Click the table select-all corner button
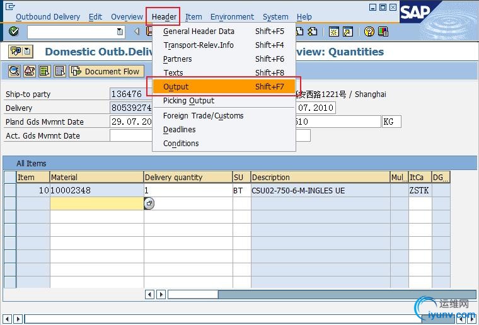479x325 pixels. [x=10, y=177]
